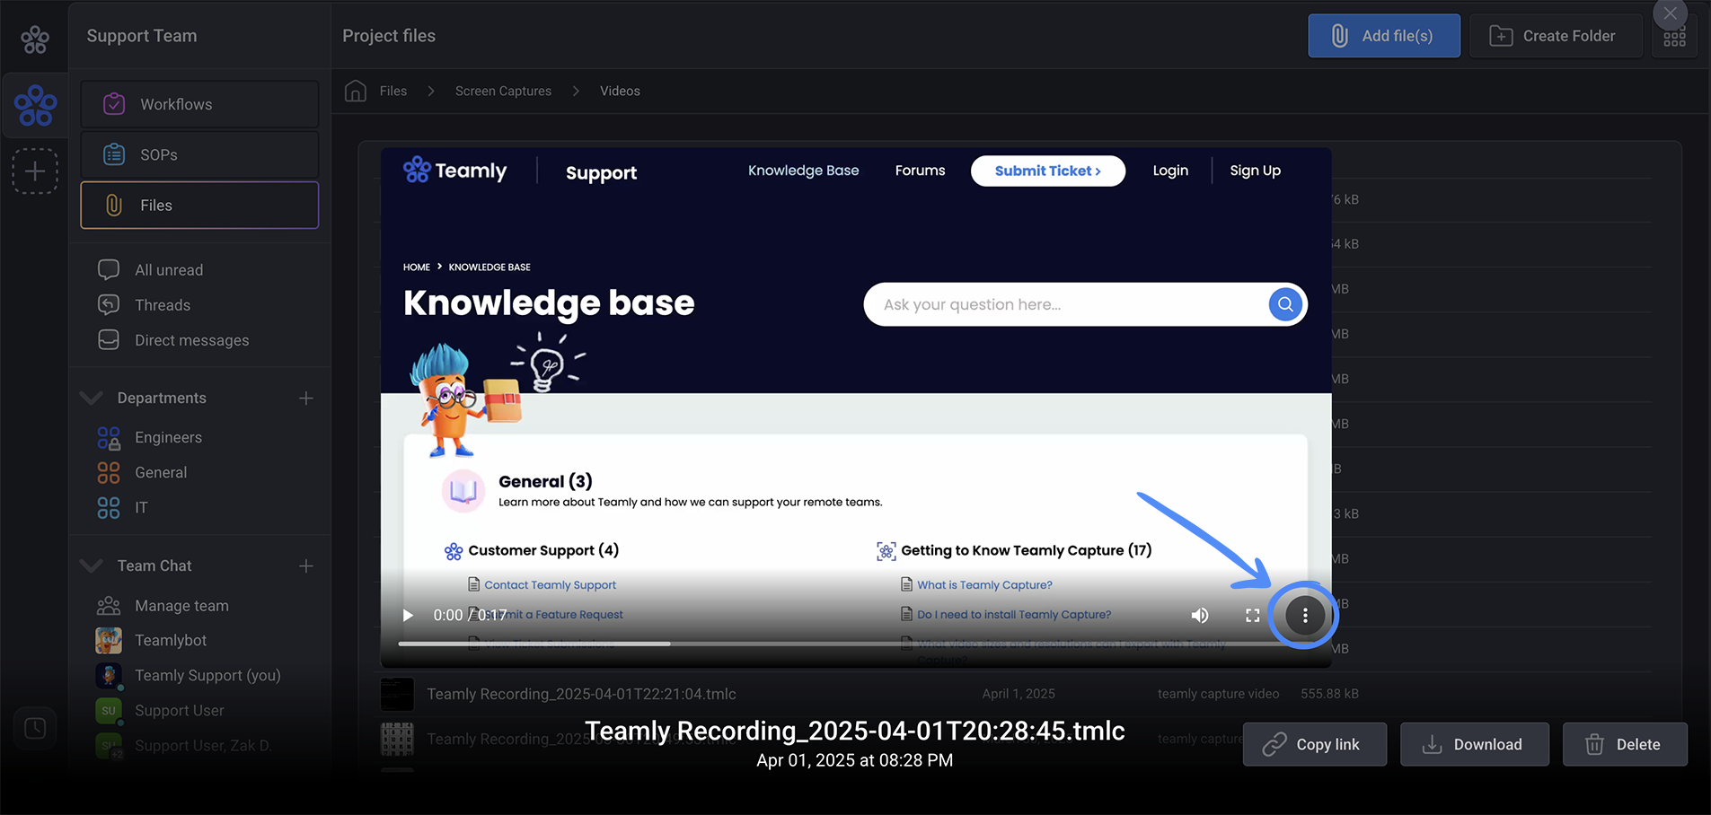Click the orange General department icon

(109, 472)
